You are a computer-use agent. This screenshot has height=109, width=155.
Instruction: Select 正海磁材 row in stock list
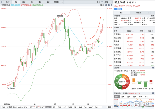click(134, 34)
